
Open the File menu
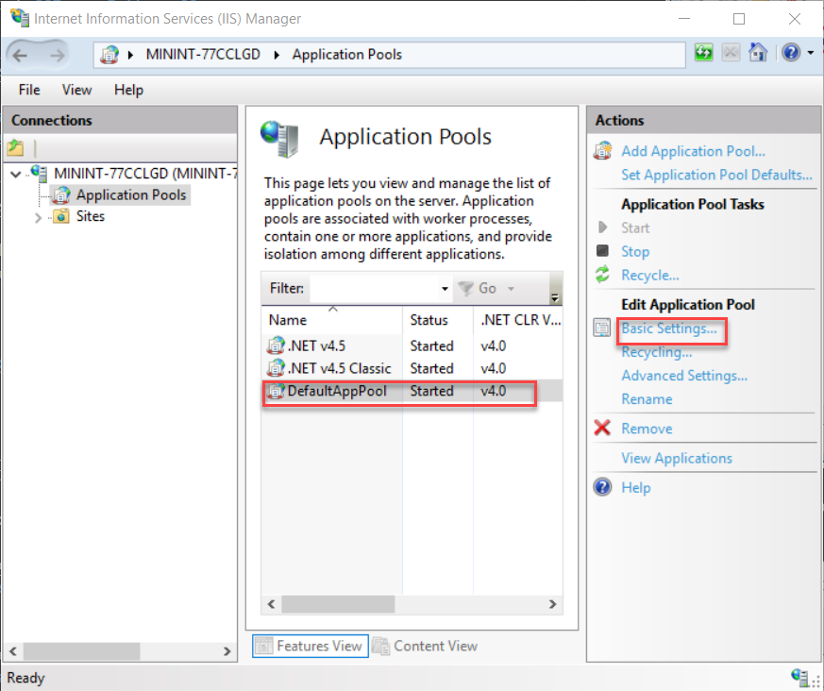coord(28,90)
